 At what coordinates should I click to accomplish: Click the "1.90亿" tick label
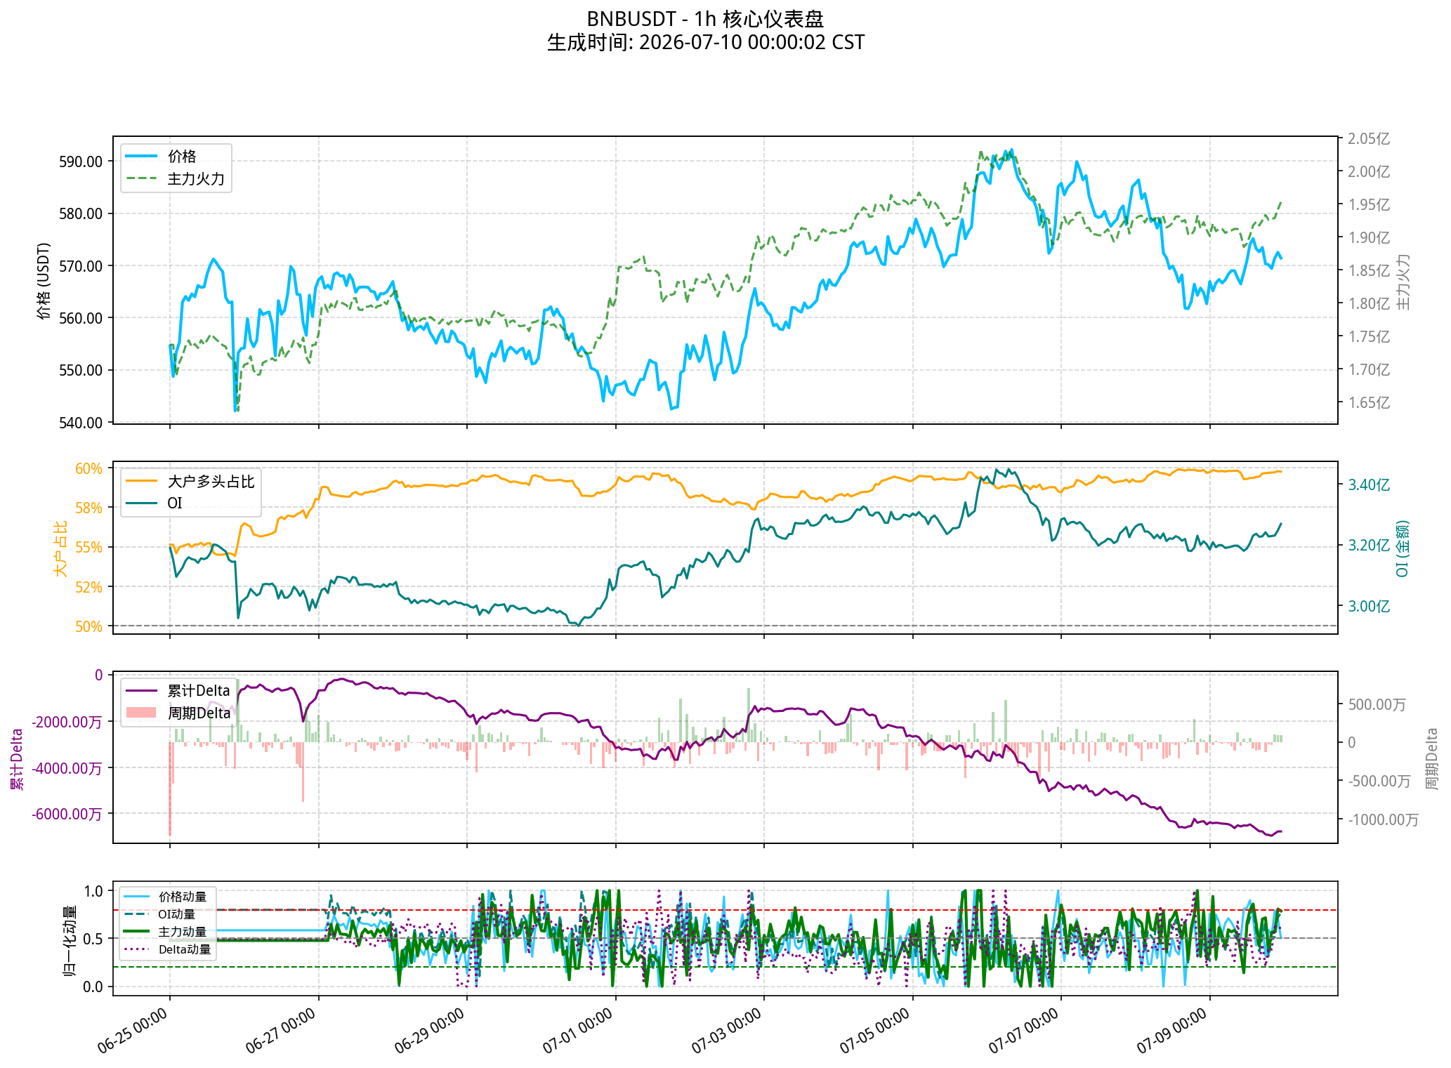(1368, 238)
